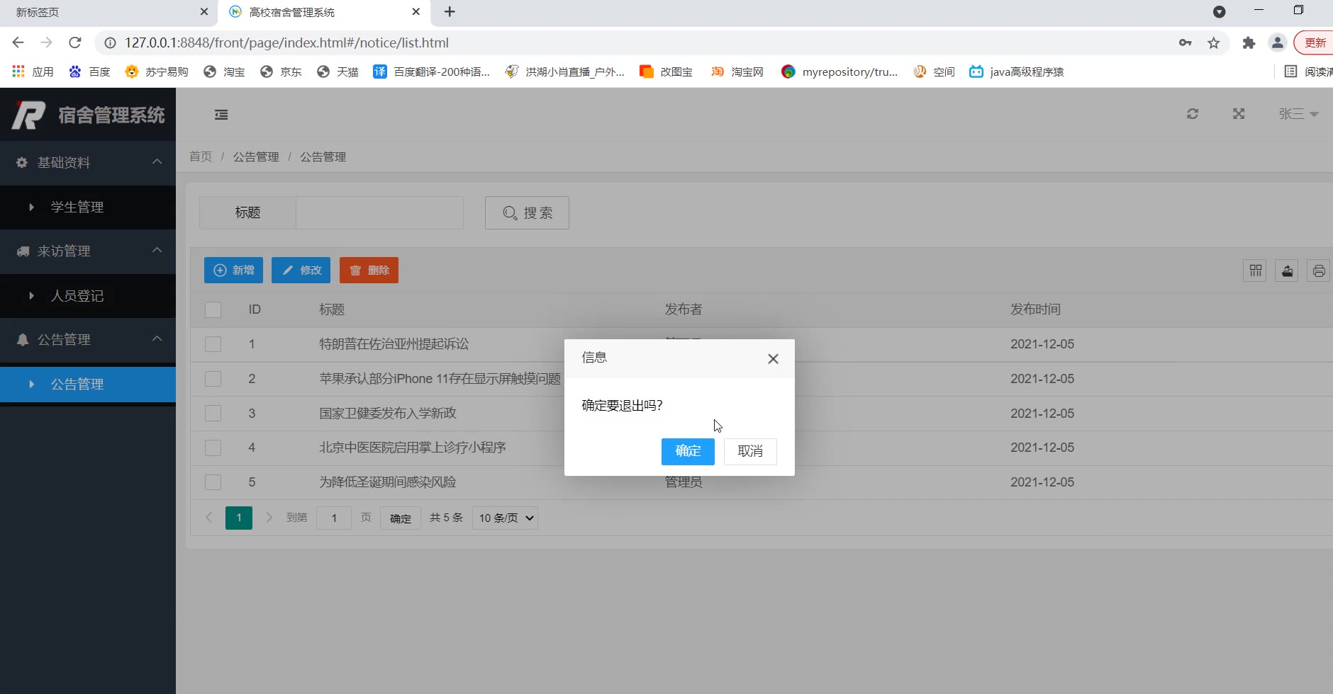The width and height of the screenshot is (1333, 694).
Task: Open the column filter grid icon
Action: (x=1255, y=271)
